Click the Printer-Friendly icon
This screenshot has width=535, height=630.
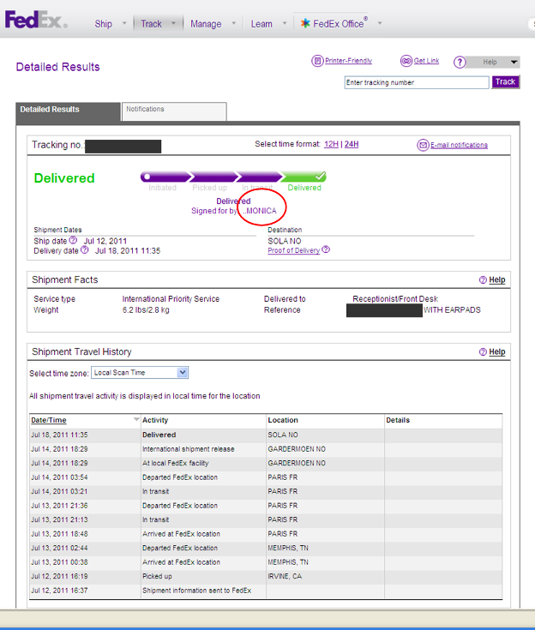point(317,61)
